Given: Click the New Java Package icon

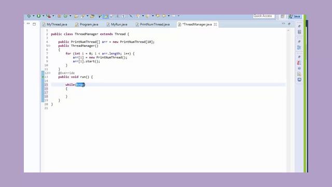Looking at the screenshot, I should (x=59, y=16).
